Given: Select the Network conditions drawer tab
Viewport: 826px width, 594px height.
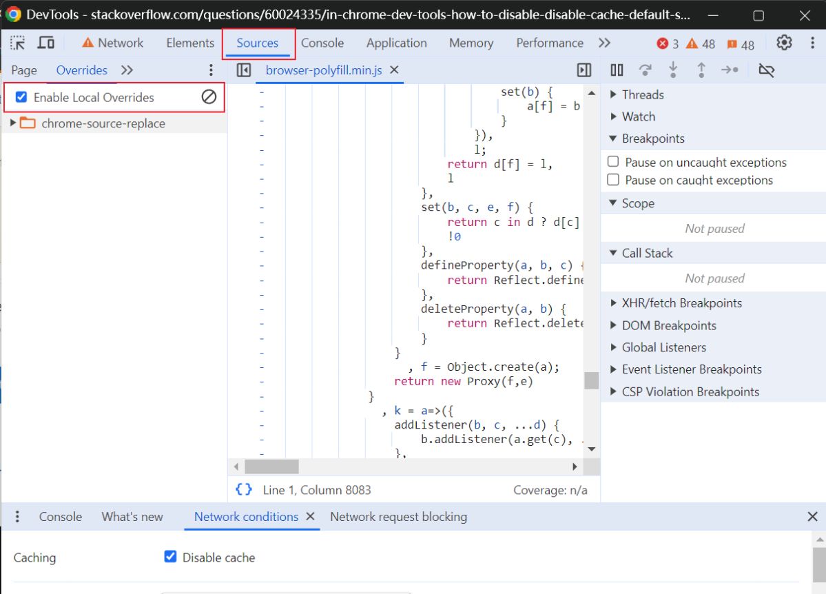Looking at the screenshot, I should [x=246, y=517].
